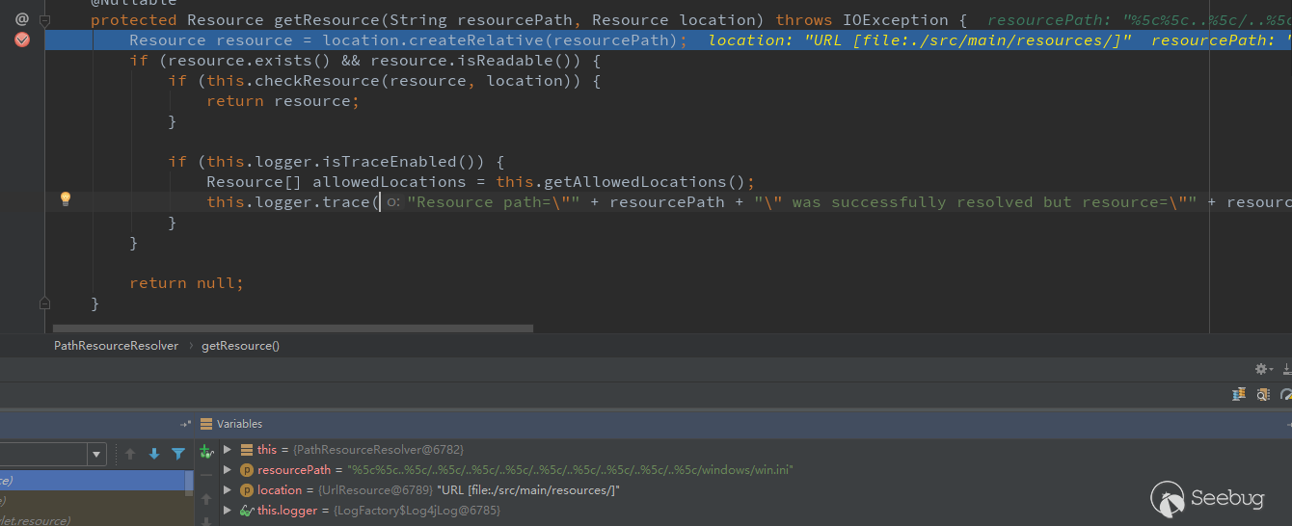Click the red breakpoint marker in gutter

tap(22, 39)
